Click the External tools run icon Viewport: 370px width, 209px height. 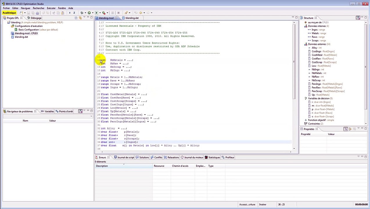coord(104,13)
